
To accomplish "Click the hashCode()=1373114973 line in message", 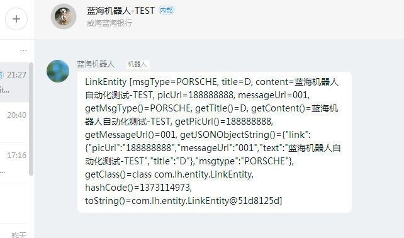I will (x=138, y=188).
